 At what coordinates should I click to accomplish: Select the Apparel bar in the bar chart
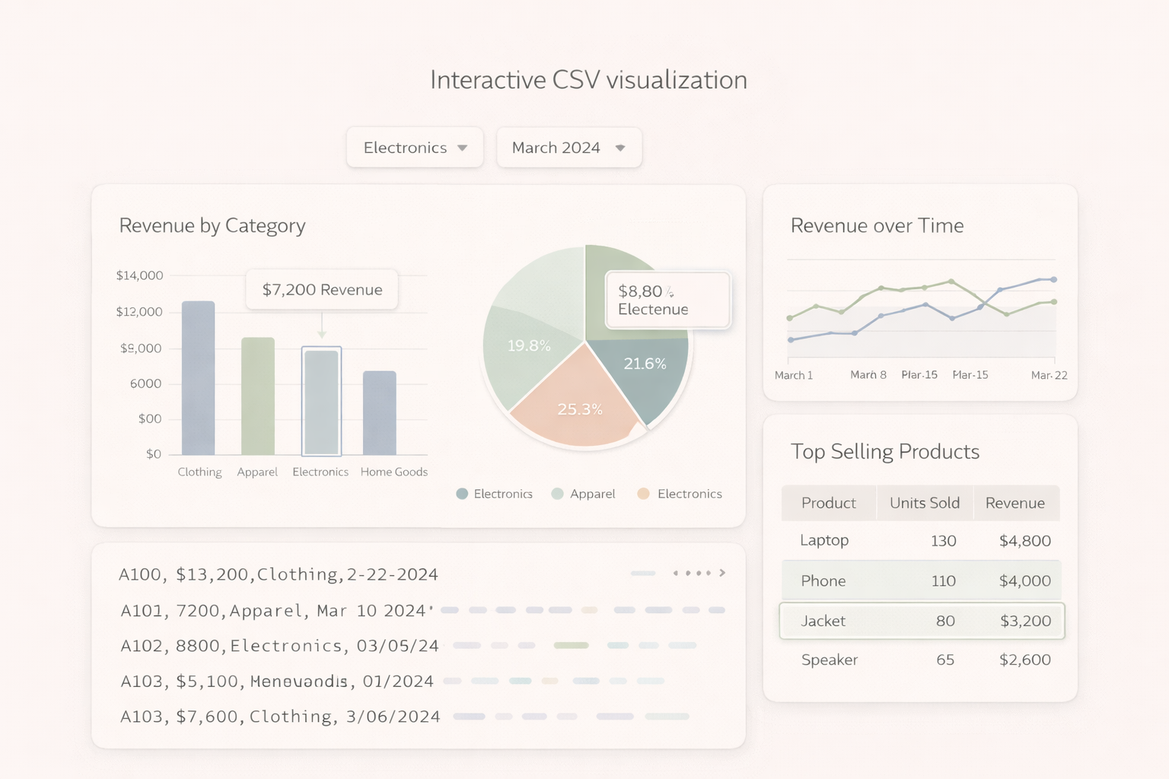click(258, 396)
